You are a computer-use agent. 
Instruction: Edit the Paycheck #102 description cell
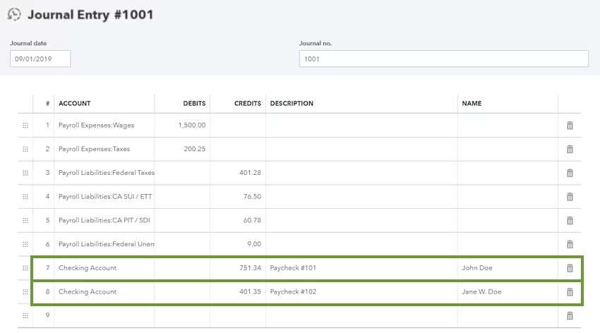coord(361,292)
